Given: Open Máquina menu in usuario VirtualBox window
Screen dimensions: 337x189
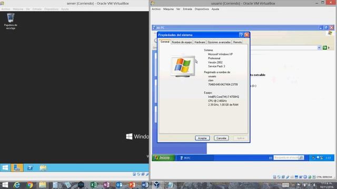Looking at the screenshot, I should [x=168, y=9].
